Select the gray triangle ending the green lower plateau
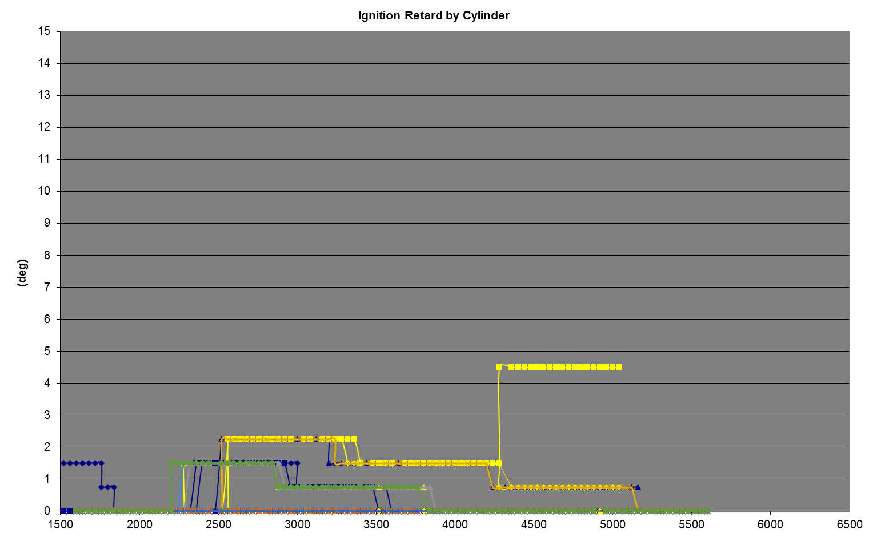The width and height of the screenshot is (877, 549). coord(430,487)
